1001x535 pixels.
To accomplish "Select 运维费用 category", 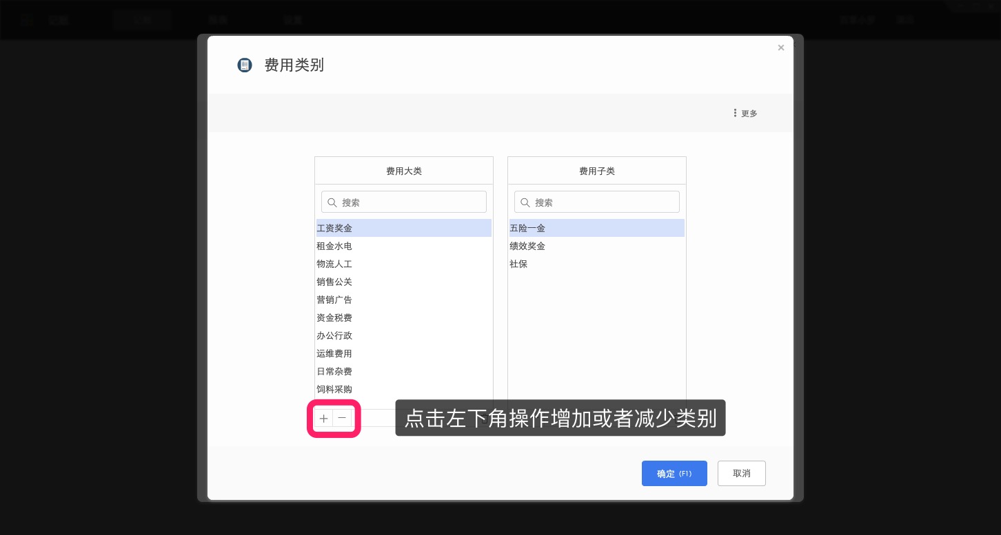I will [404, 353].
